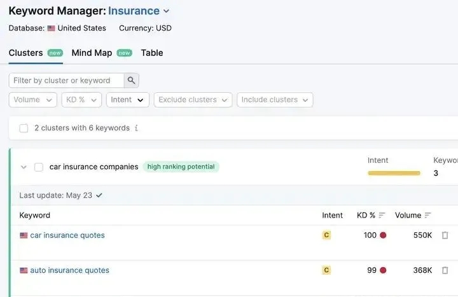Collapse the car insurance companies cluster
Viewport: 458px width, 297px height.
click(x=24, y=167)
